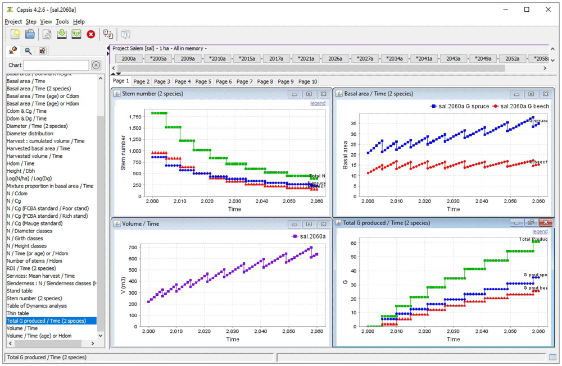Open the project configuration wrench icon
This screenshot has width=562, height=366.
47,34
